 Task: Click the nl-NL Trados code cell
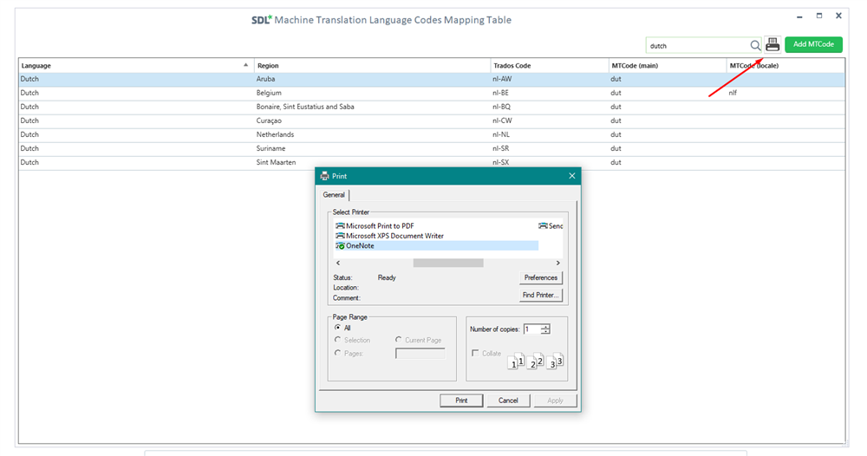click(549, 134)
